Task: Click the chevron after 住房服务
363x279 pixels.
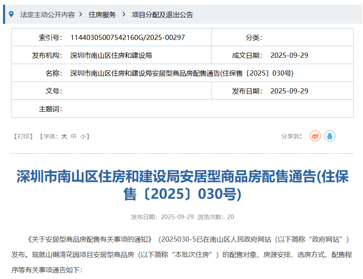Action: [123, 14]
